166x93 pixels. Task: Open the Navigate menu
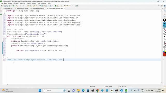(23, 4)
